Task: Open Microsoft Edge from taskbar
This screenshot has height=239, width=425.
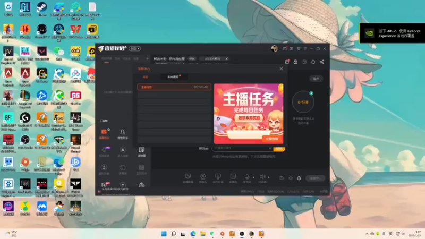Action: point(193,234)
